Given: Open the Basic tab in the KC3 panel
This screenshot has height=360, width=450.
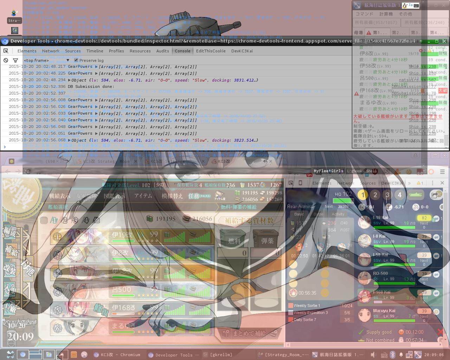Looking at the screenshot, I should 299,214.
